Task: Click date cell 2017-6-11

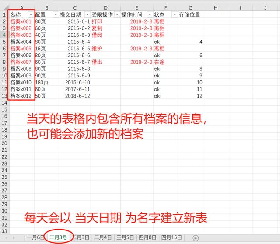Action: (x=75, y=89)
